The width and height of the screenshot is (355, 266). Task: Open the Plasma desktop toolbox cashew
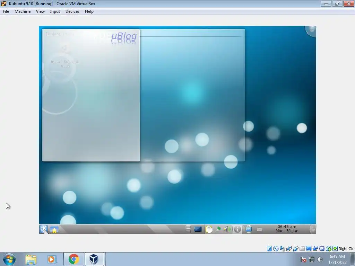[x=311, y=30]
